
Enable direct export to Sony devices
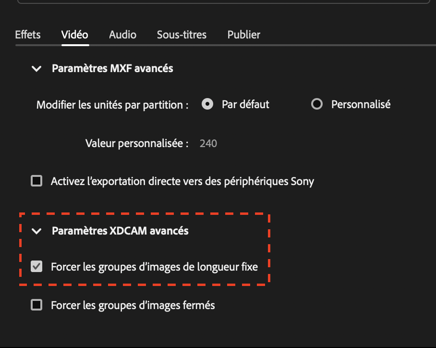click(x=36, y=181)
